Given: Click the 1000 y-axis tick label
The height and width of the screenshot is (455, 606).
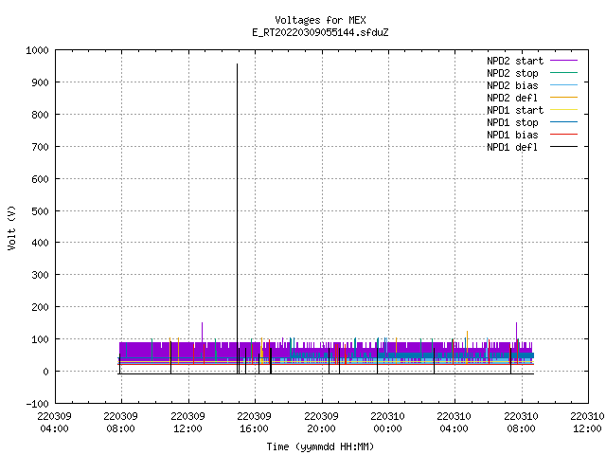Looking at the screenshot, I should pyautogui.click(x=37, y=50).
